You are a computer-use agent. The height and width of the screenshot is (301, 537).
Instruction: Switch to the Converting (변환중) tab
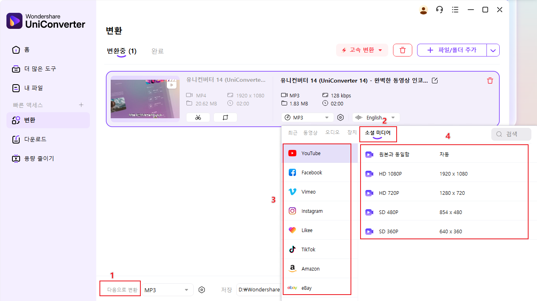point(122,51)
